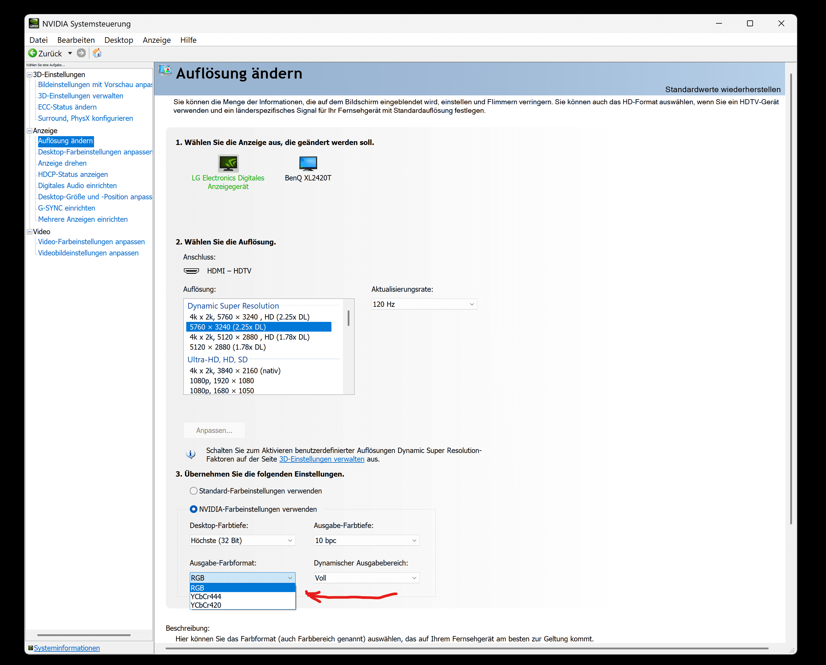Click the Auflösung ändern header icon
Image resolution: width=826 pixels, height=665 pixels.
click(x=165, y=70)
